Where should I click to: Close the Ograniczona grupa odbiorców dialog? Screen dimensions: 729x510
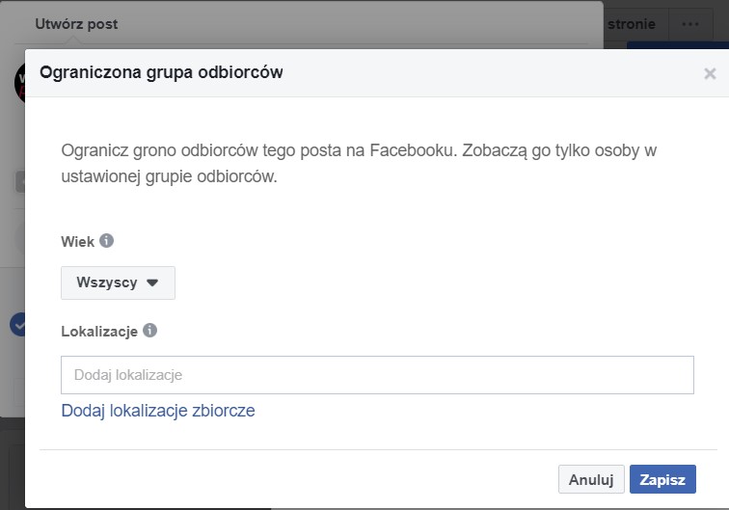(x=710, y=73)
